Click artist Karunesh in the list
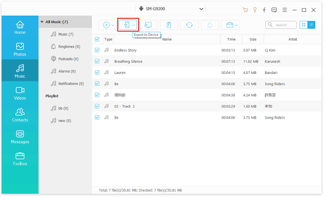 (x=272, y=62)
